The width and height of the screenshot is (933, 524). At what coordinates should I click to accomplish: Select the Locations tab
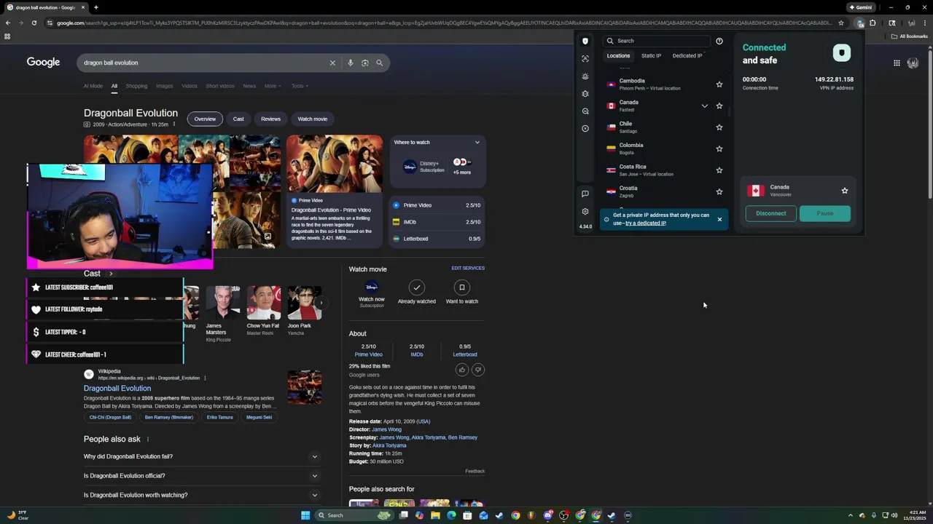(618, 55)
